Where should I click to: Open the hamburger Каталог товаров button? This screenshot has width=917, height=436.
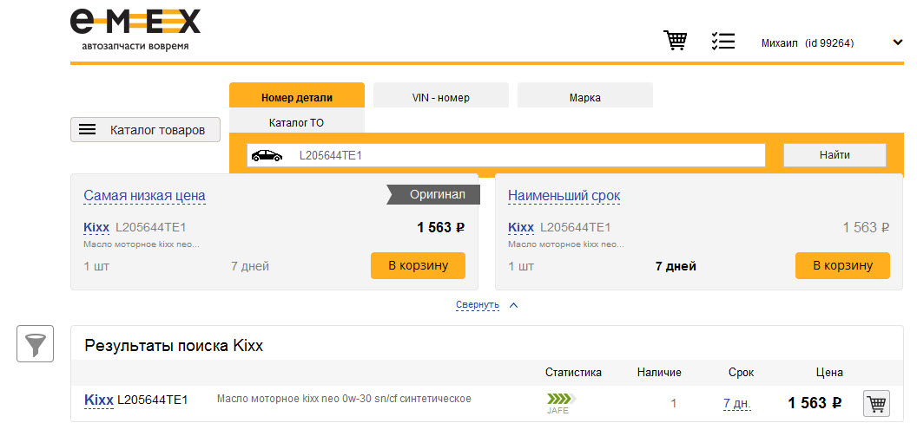click(145, 129)
